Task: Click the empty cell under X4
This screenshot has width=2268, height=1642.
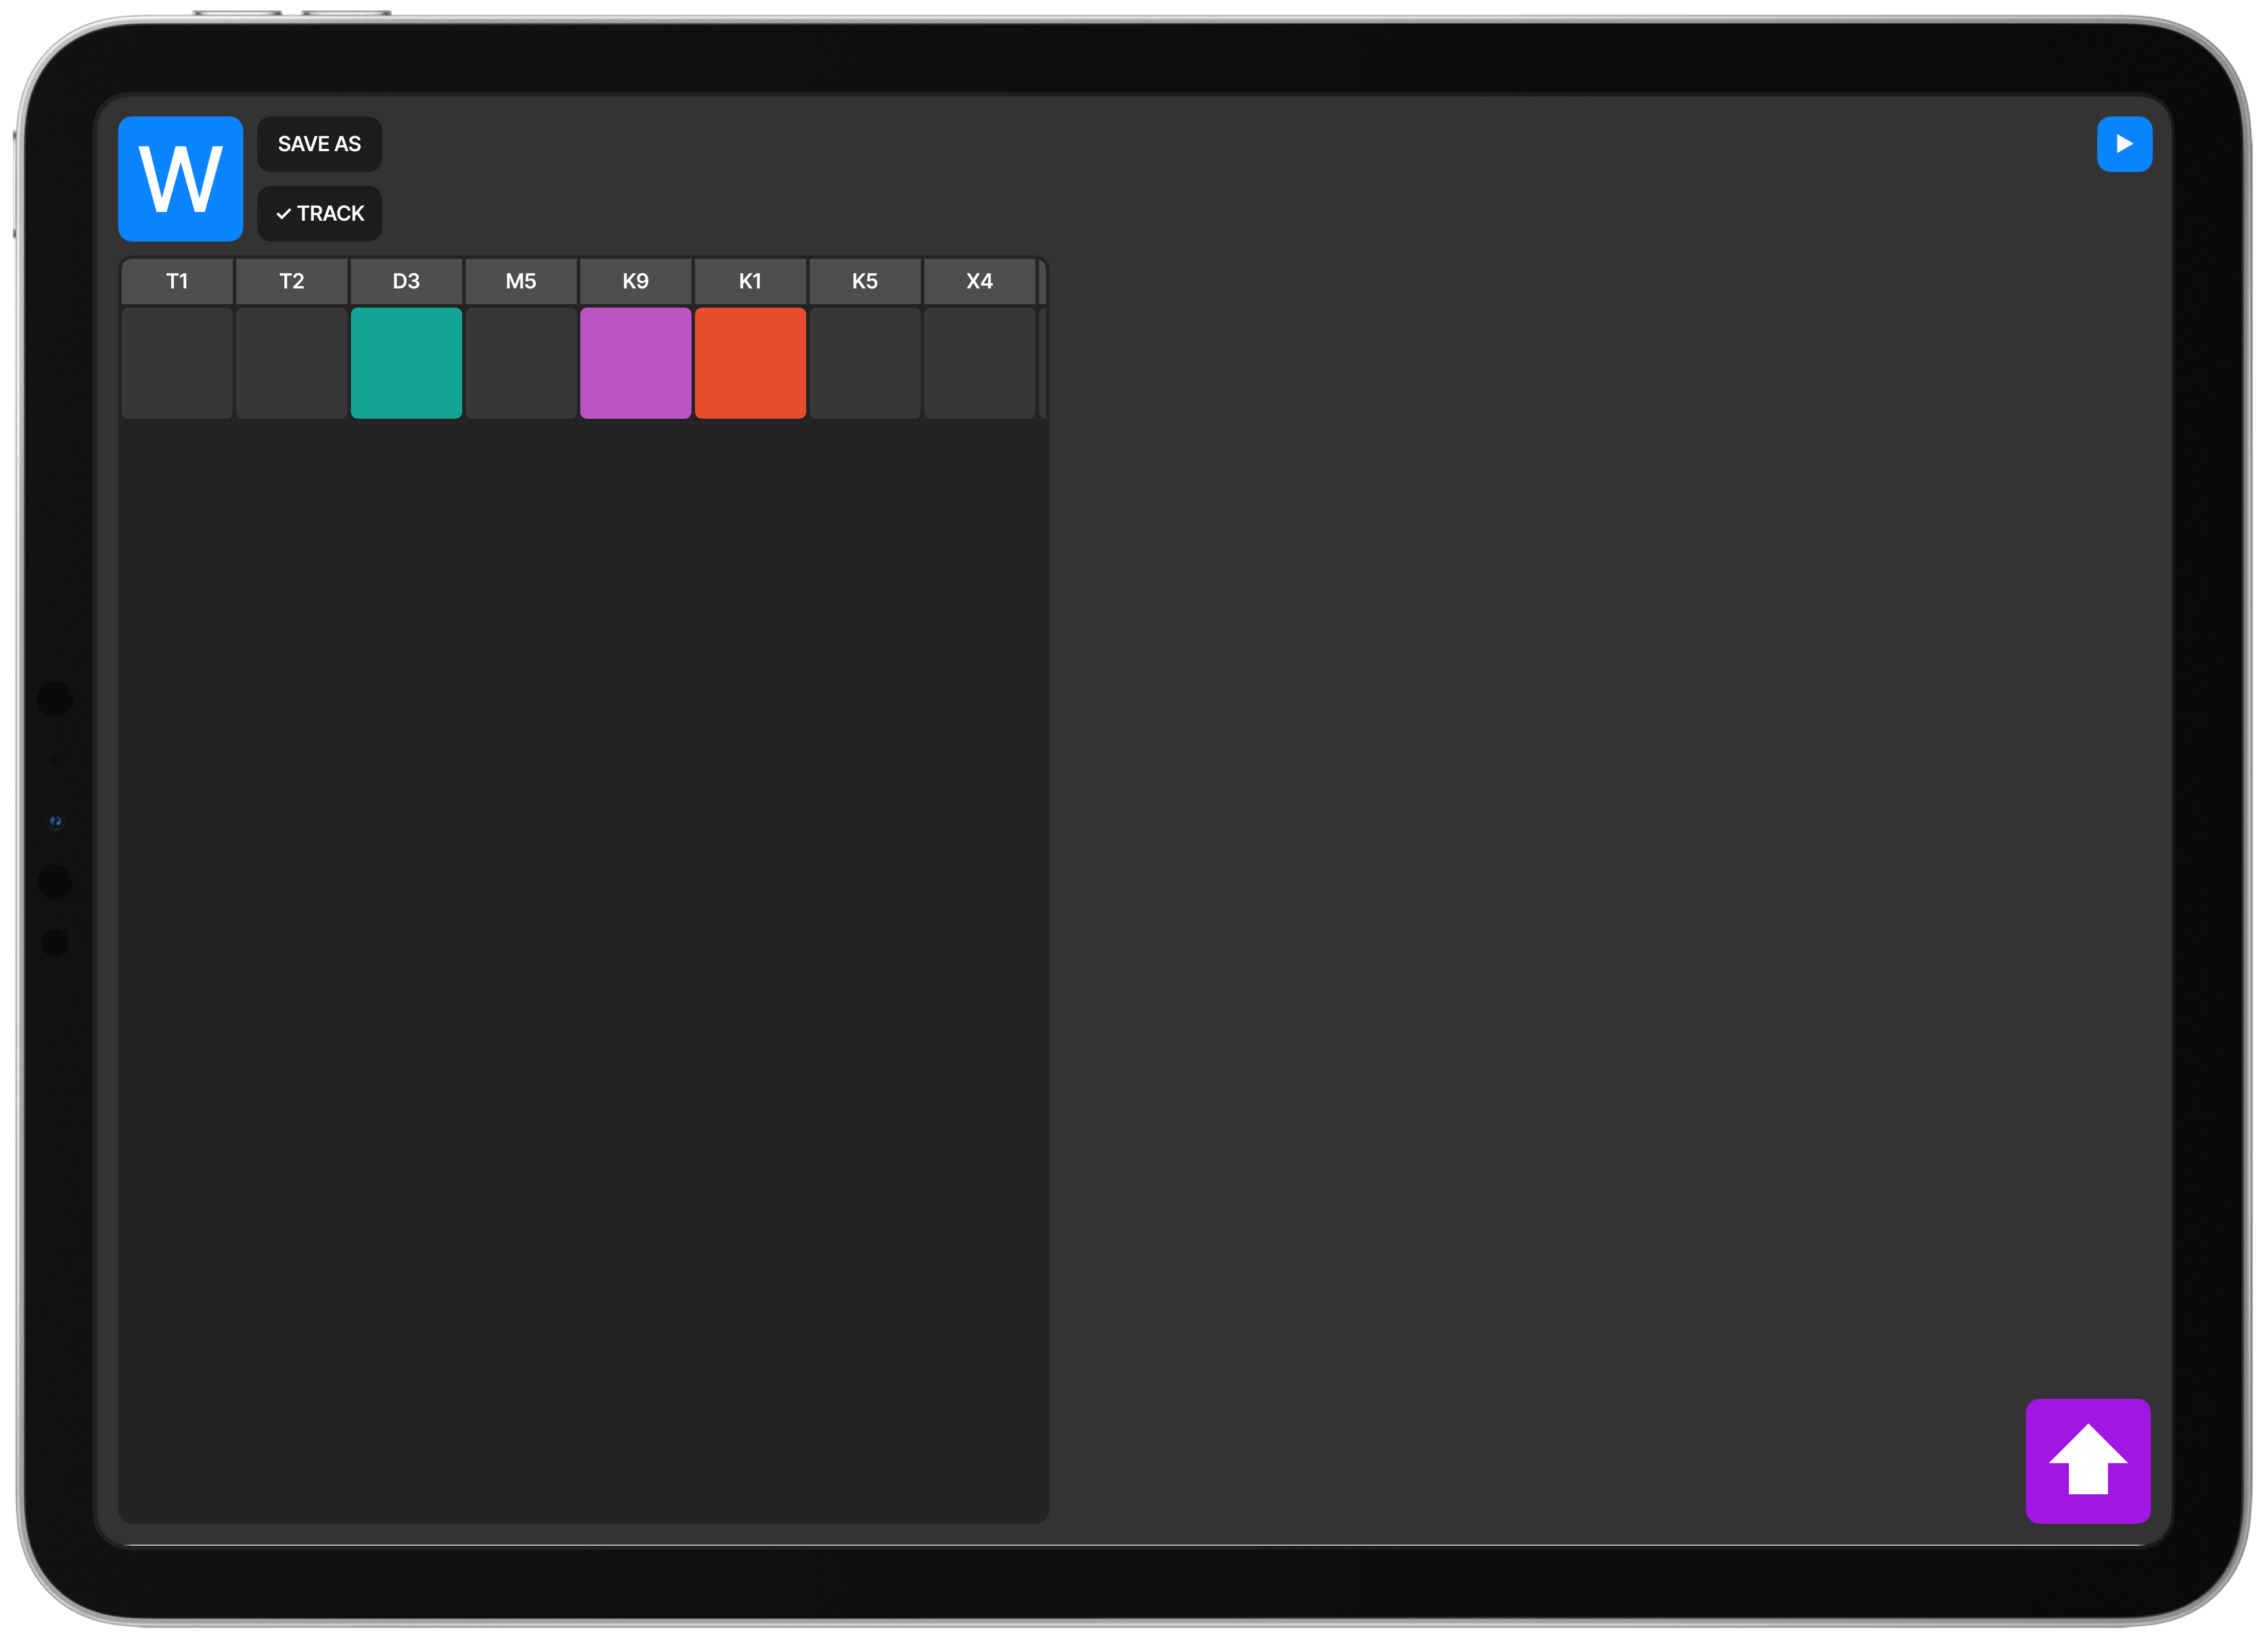Action: [x=979, y=363]
